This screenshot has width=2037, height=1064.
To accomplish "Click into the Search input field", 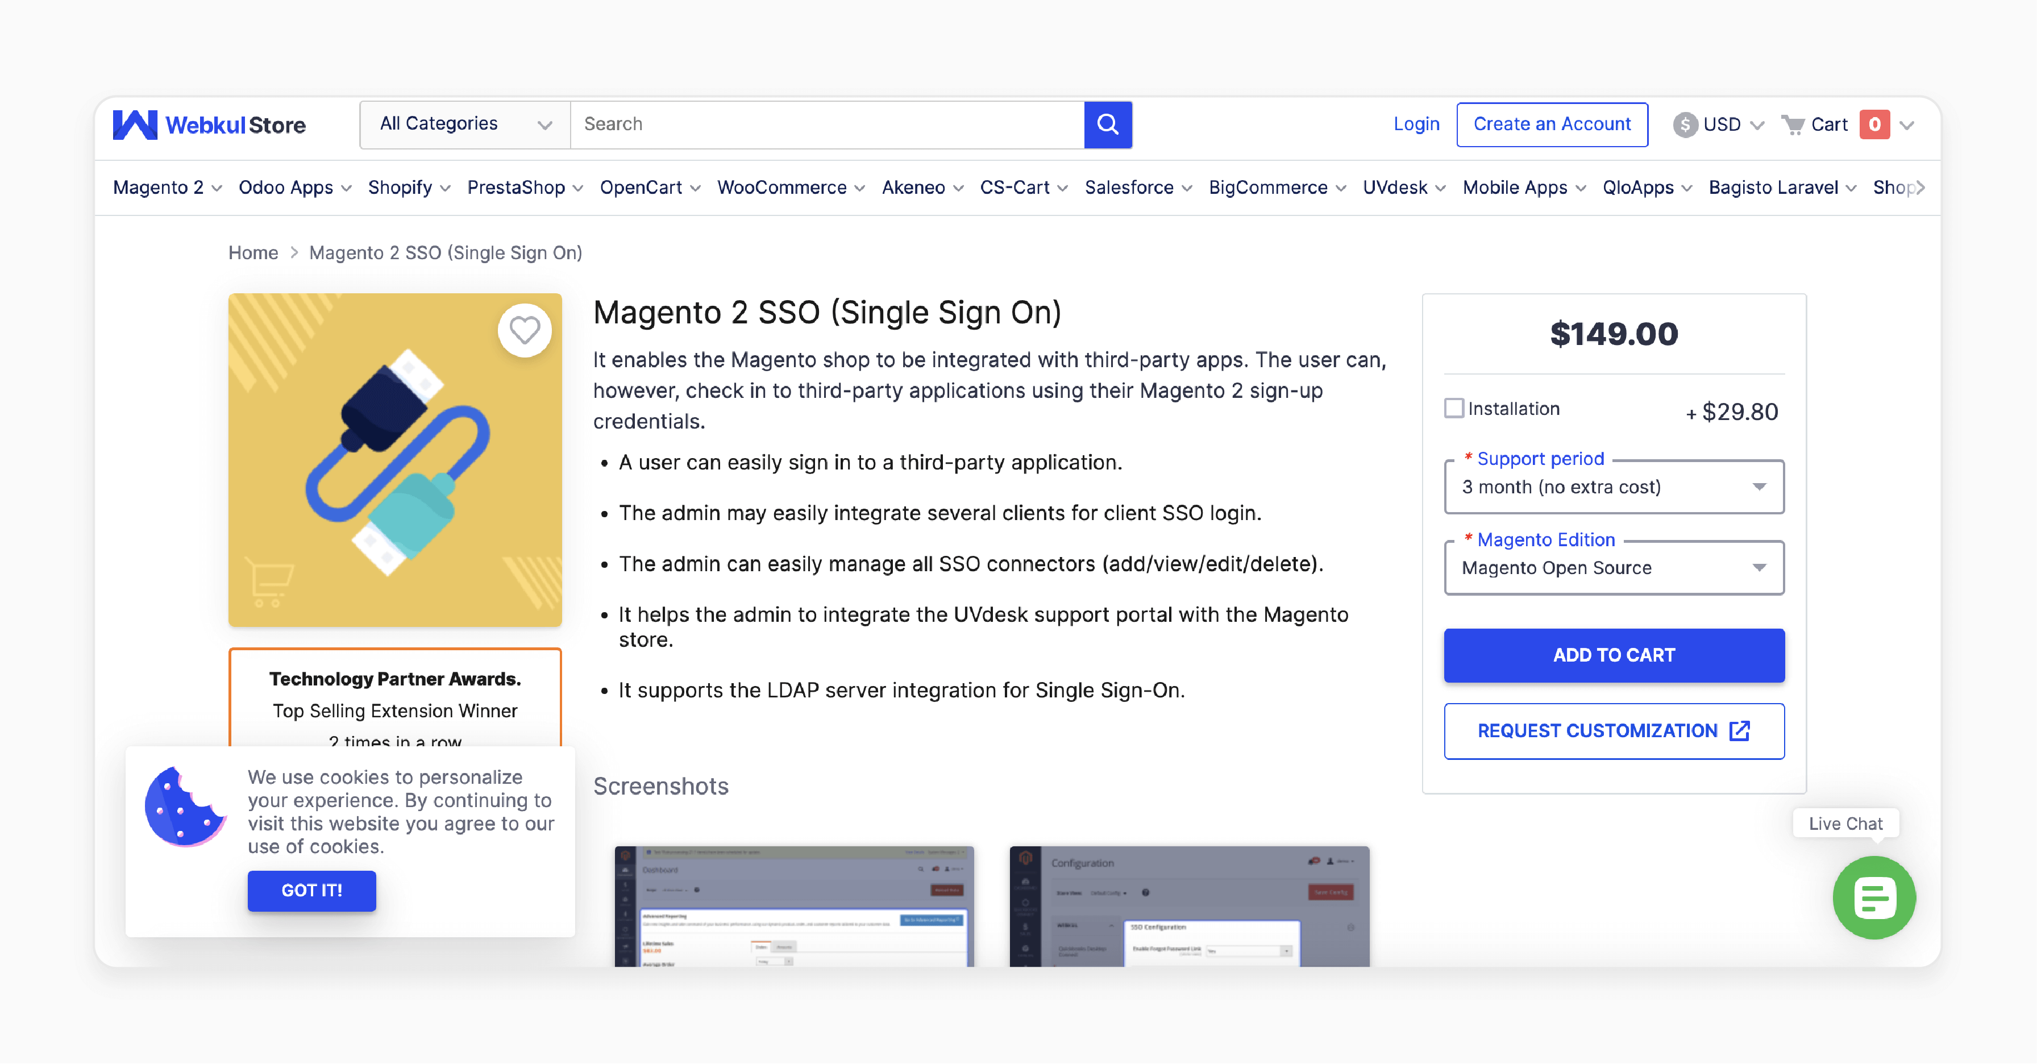I will (827, 124).
